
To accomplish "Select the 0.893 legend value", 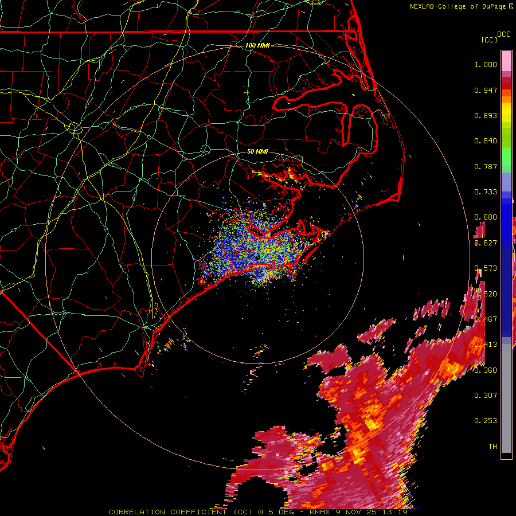I will (x=486, y=115).
